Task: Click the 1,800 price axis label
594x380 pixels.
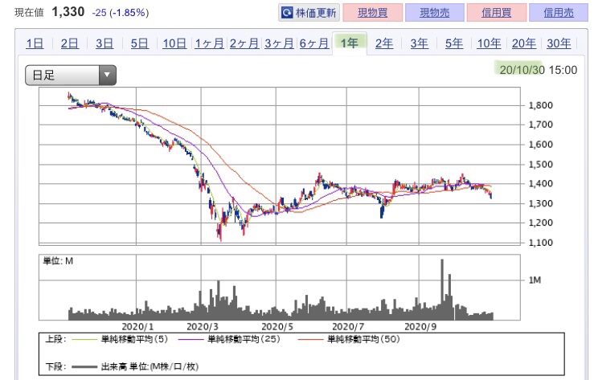Action: tap(541, 105)
